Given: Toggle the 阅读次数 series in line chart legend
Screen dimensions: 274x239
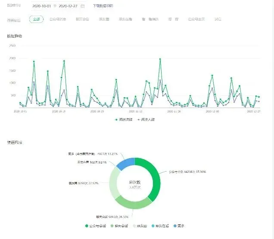Looking at the screenshot, I should [x=124, y=120].
